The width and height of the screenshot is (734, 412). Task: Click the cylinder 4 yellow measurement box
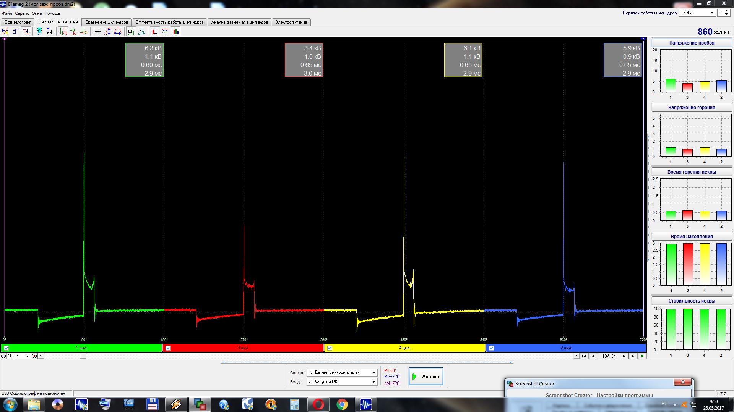point(463,60)
